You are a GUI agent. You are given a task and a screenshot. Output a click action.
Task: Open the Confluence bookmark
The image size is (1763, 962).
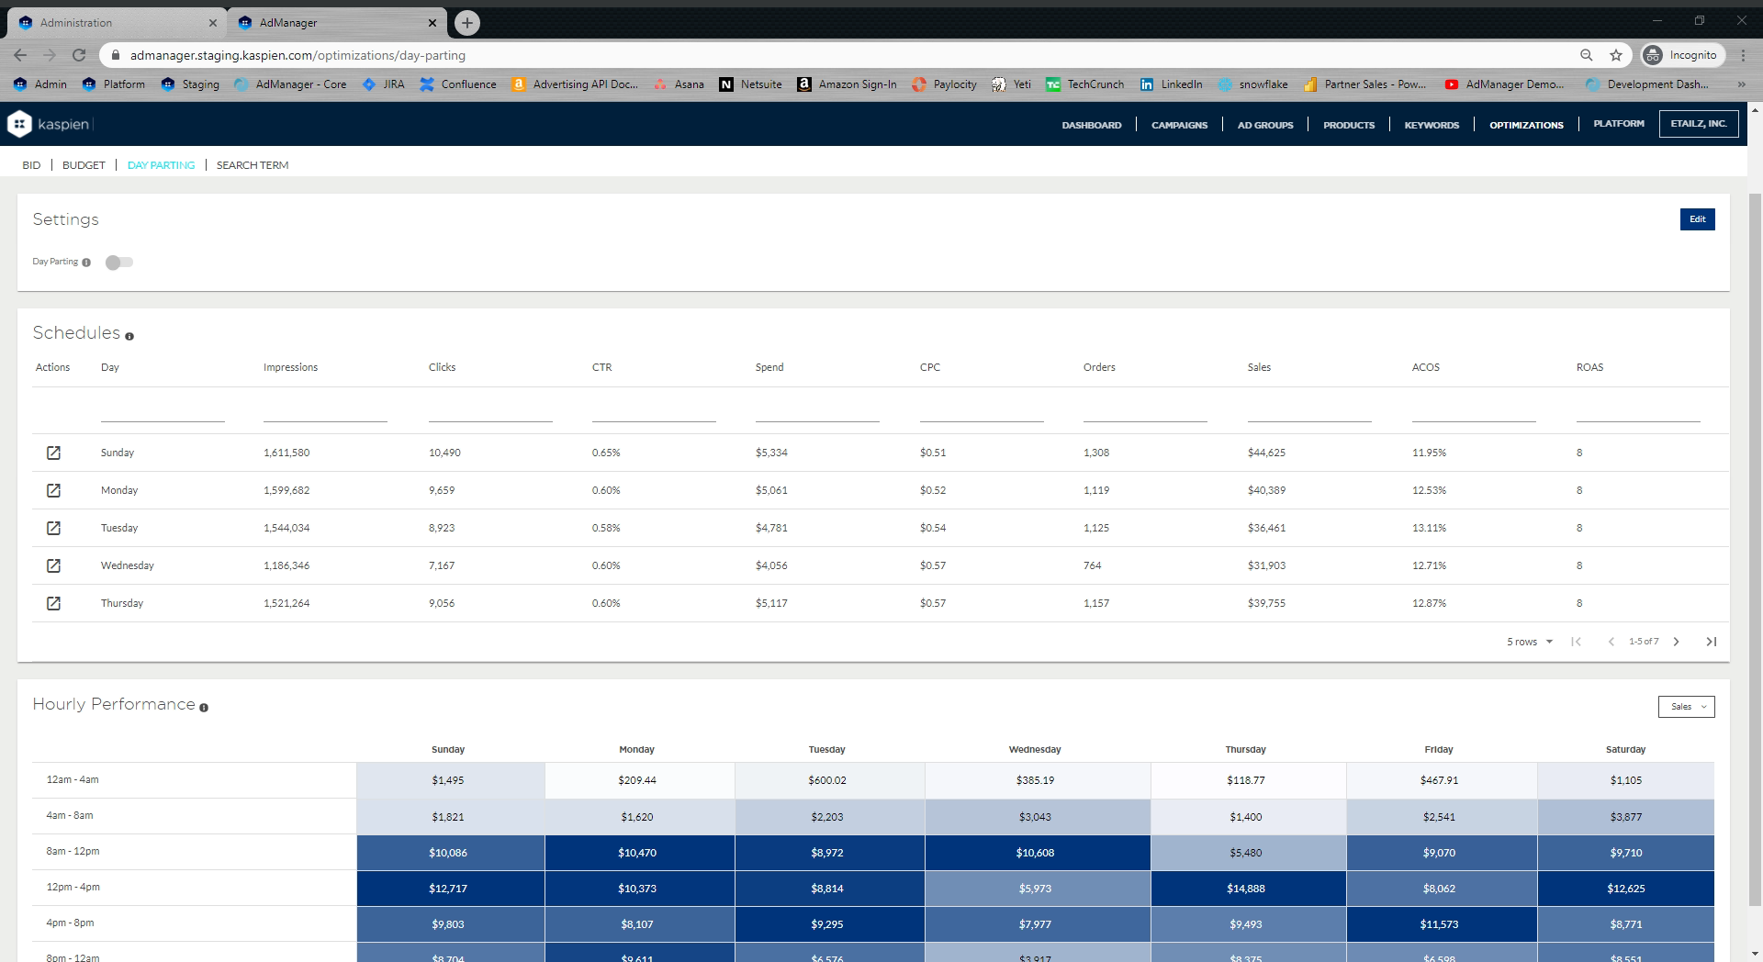point(458,84)
